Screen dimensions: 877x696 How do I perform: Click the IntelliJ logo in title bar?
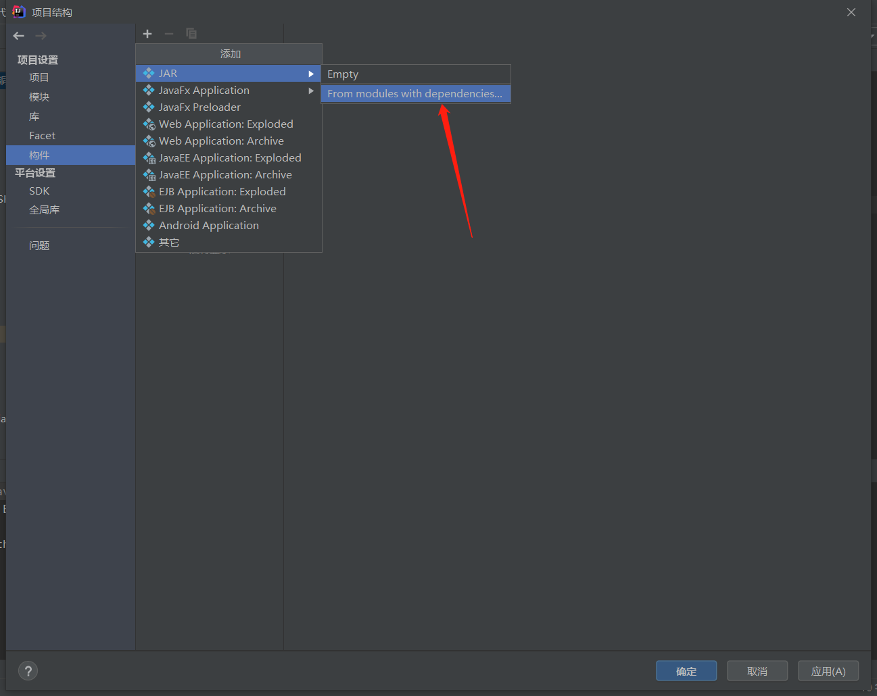pyautogui.click(x=18, y=12)
